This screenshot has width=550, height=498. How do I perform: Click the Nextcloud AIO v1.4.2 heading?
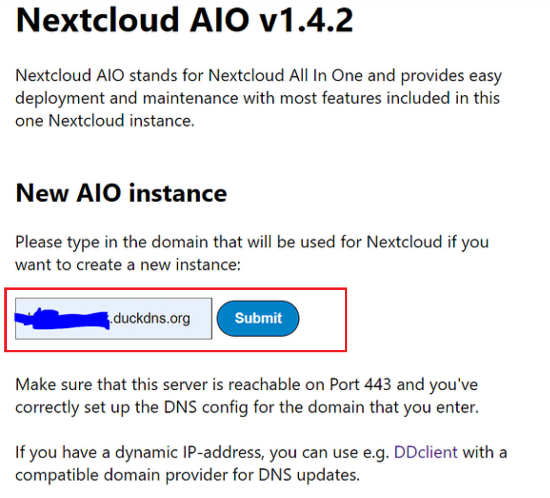pos(184,20)
